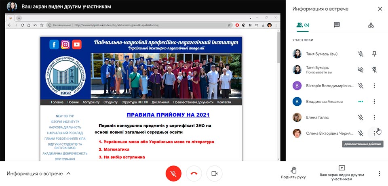Open Студенту in site menu
This screenshot has width=388, height=186.
[x=111, y=102]
